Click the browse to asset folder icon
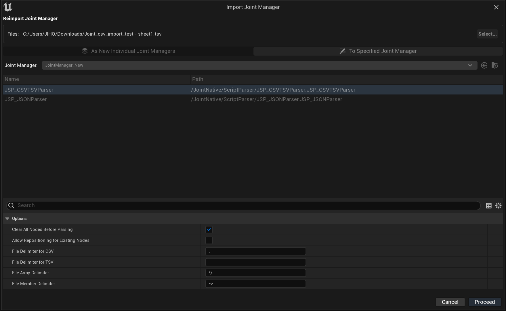 pos(494,65)
